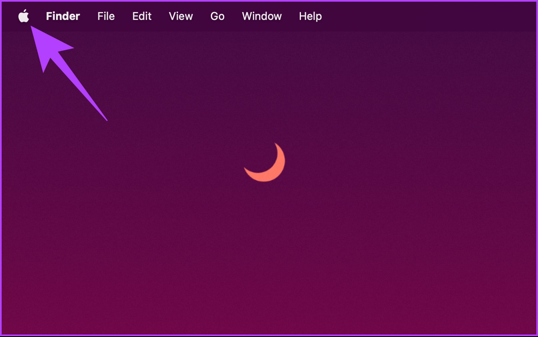Click the leftmost menu bar item

(x=24, y=16)
